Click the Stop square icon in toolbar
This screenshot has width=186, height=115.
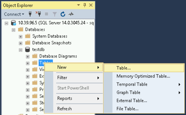tap(46, 14)
